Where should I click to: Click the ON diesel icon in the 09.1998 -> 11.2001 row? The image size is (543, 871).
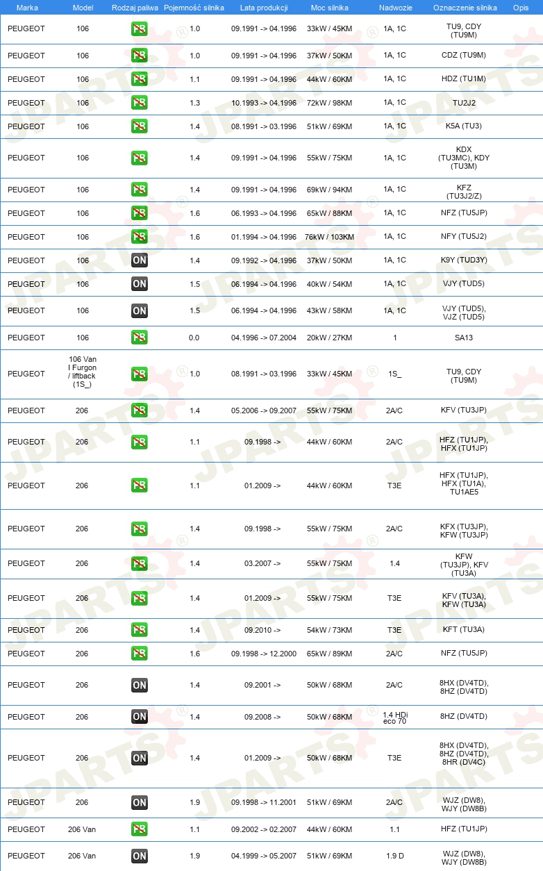[140, 802]
